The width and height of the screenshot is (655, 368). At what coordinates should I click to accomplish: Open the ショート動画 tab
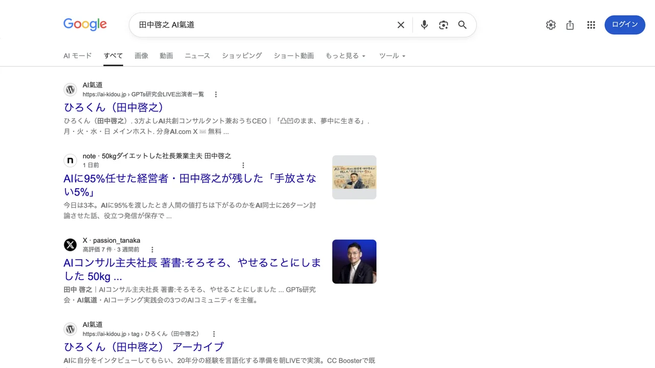pos(294,56)
